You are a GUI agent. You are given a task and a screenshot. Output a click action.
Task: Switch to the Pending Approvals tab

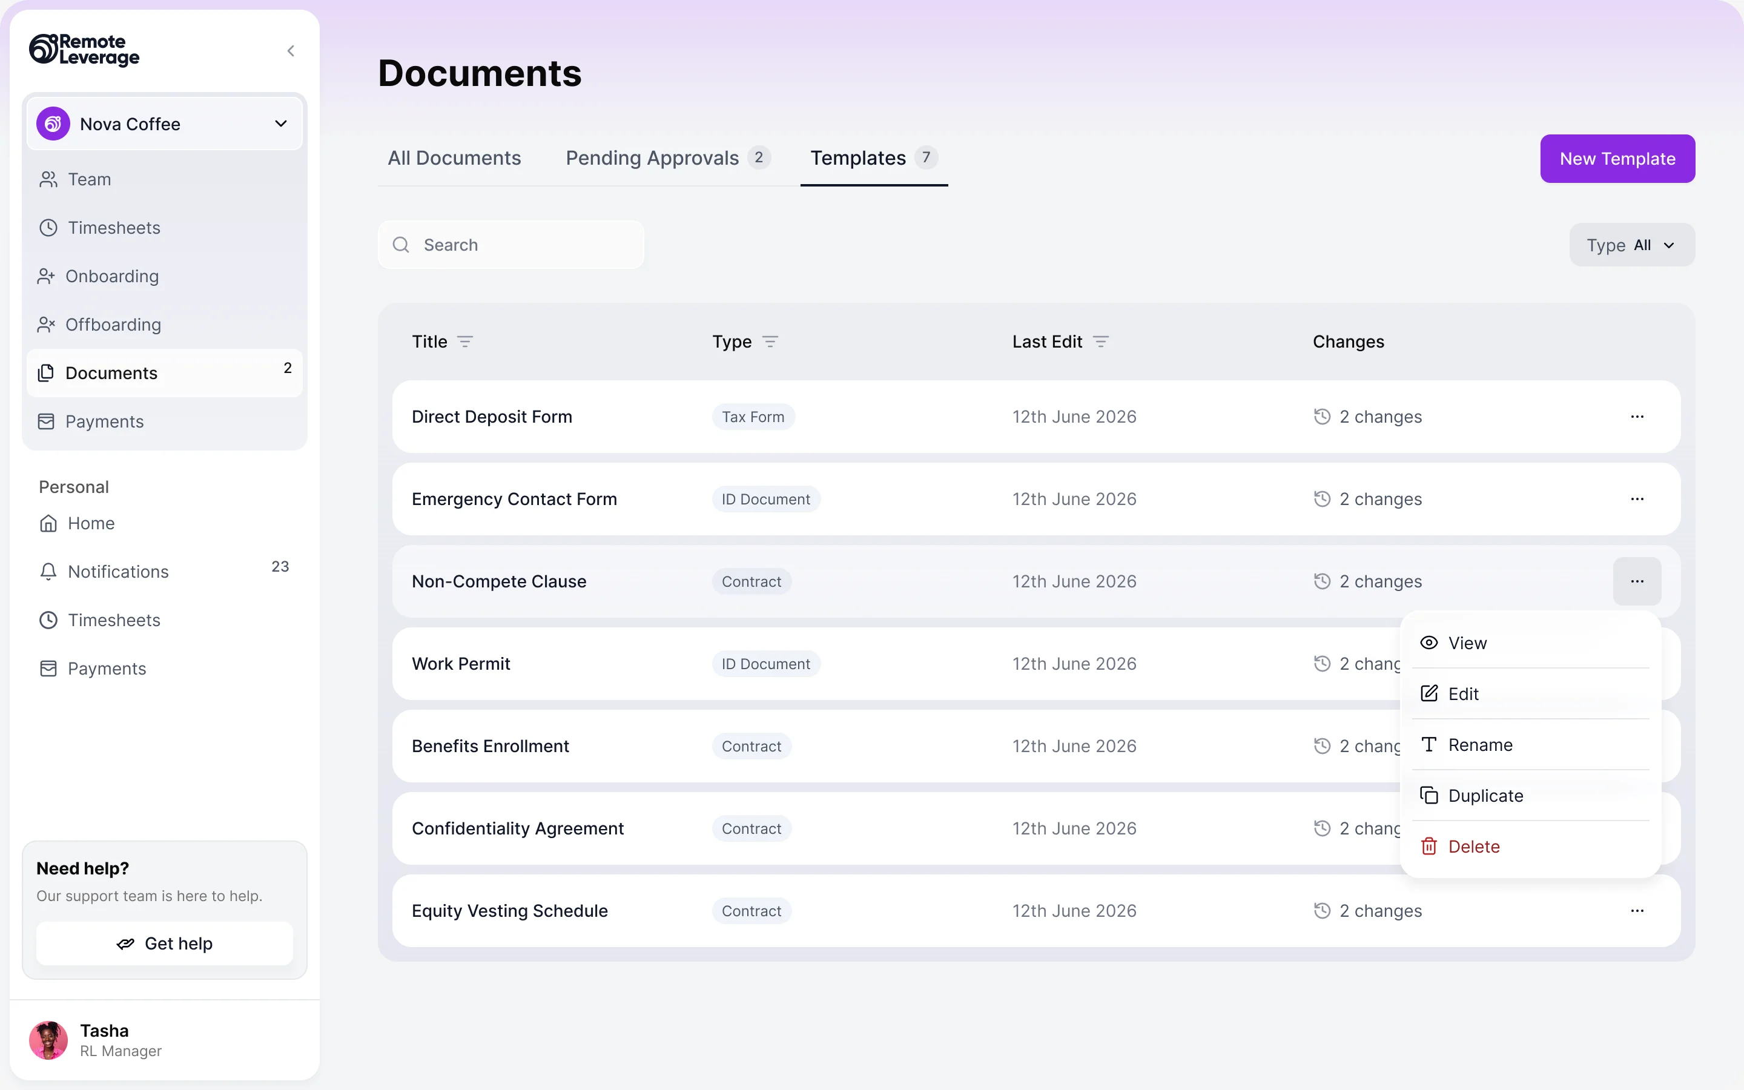click(x=667, y=158)
